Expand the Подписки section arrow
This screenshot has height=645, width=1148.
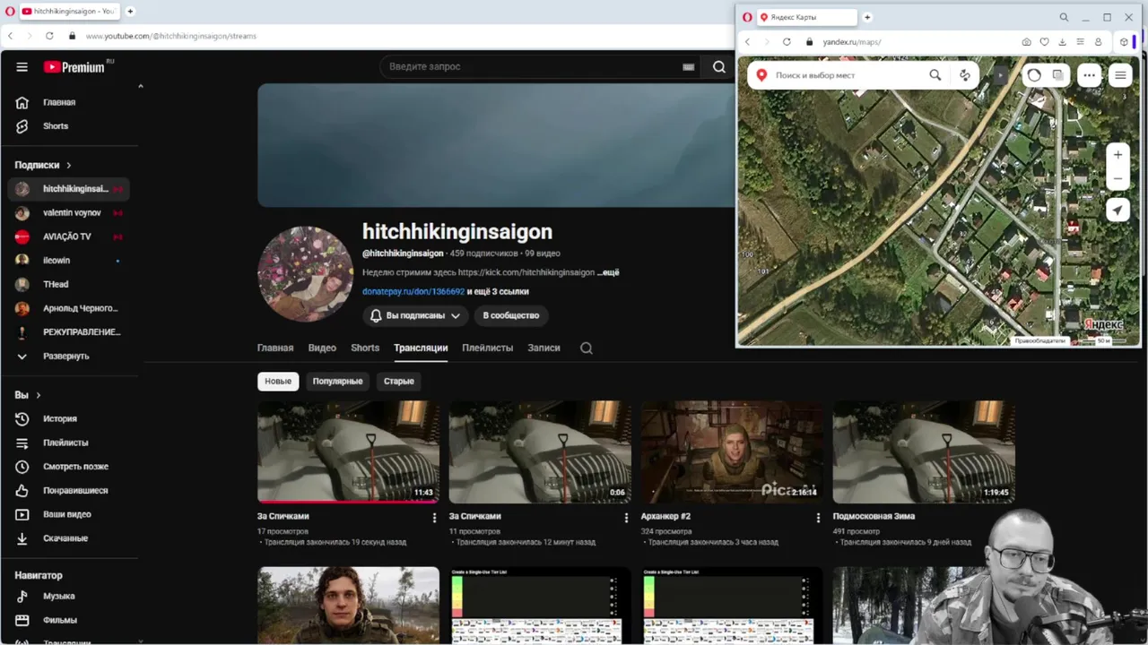pyautogui.click(x=68, y=165)
